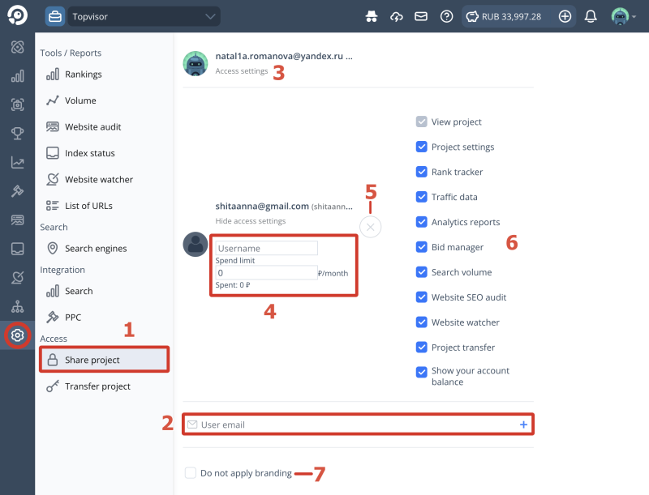This screenshot has width=649, height=495.
Task: Open the Rankings bar-chart icon in sidebar
Action: 17,75
